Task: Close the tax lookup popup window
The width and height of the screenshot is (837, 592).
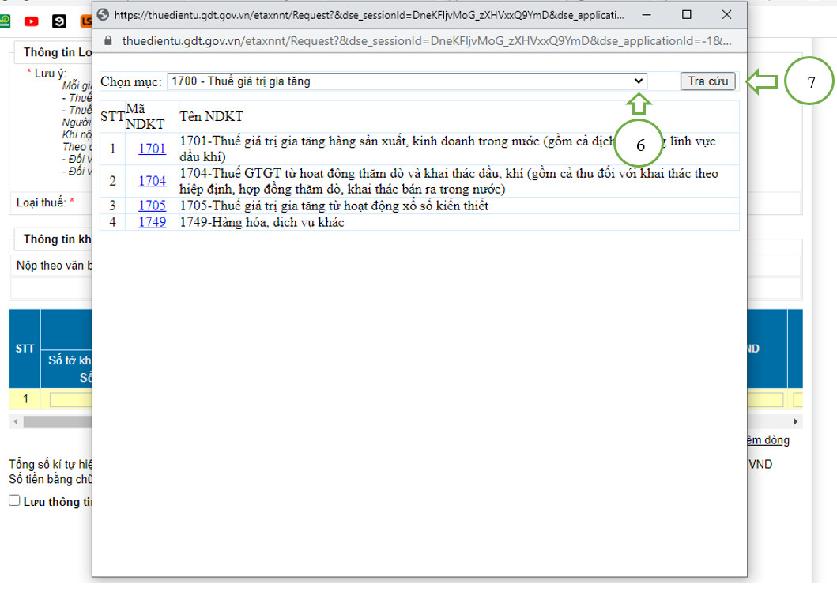Action: (726, 15)
